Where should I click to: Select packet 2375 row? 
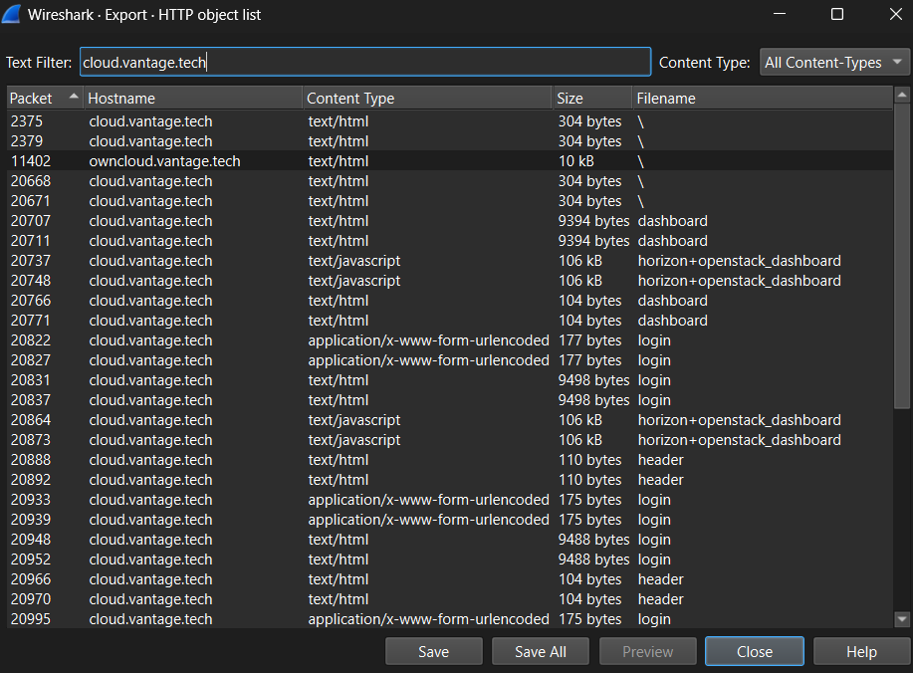pos(449,121)
